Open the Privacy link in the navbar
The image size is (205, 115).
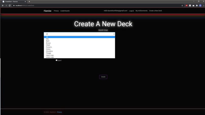pyautogui.click(x=56, y=11)
